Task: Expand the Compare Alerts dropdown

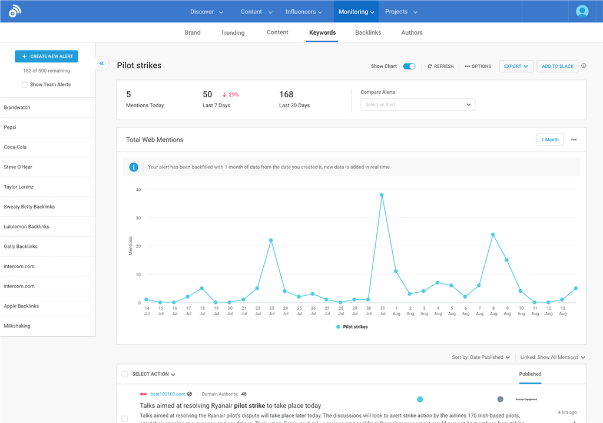Action: (x=418, y=104)
